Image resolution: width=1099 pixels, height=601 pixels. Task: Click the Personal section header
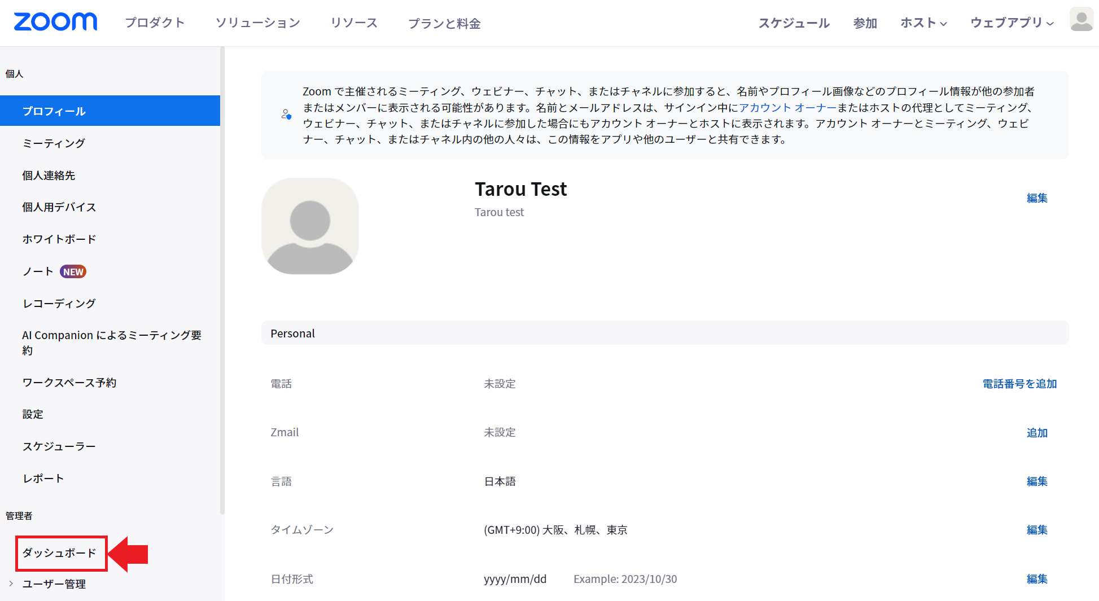pyautogui.click(x=665, y=333)
